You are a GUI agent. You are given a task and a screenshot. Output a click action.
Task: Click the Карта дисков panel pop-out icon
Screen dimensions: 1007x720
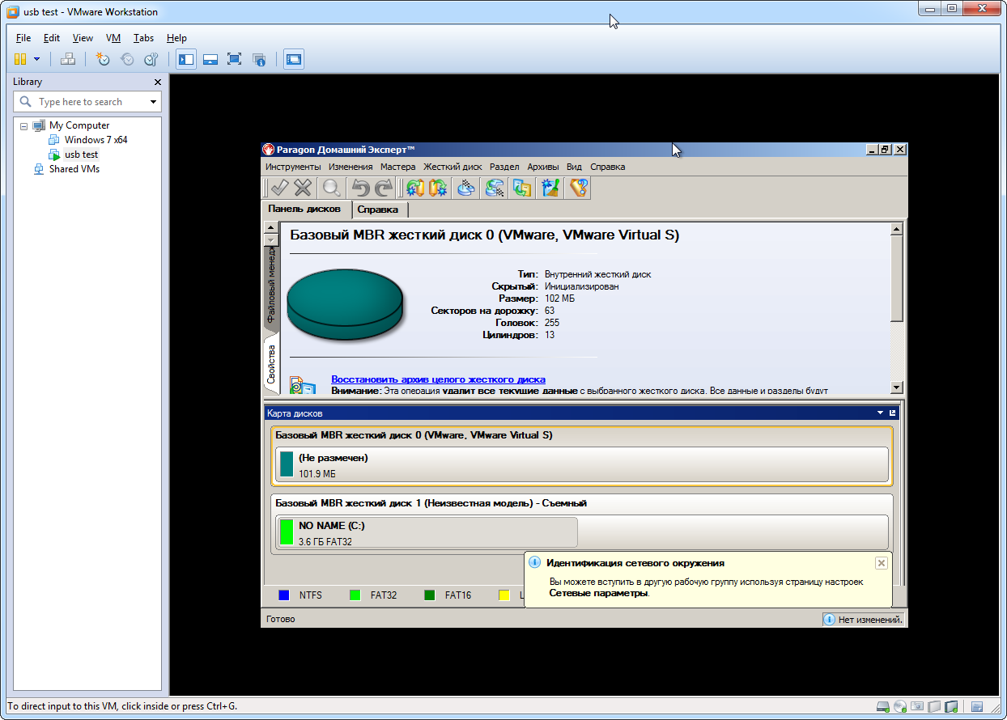click(893, 413)
